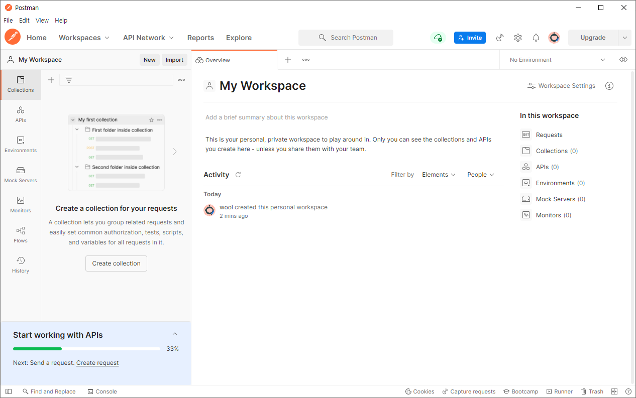This screenshot has height=398, width=636.
Task: Open Environment quick look eye icon
Action: pyautogui.click(x=623, y=60)
